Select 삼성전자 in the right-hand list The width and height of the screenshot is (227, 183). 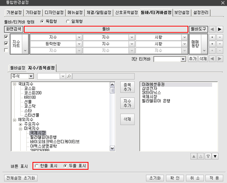(x=150, y=88)
